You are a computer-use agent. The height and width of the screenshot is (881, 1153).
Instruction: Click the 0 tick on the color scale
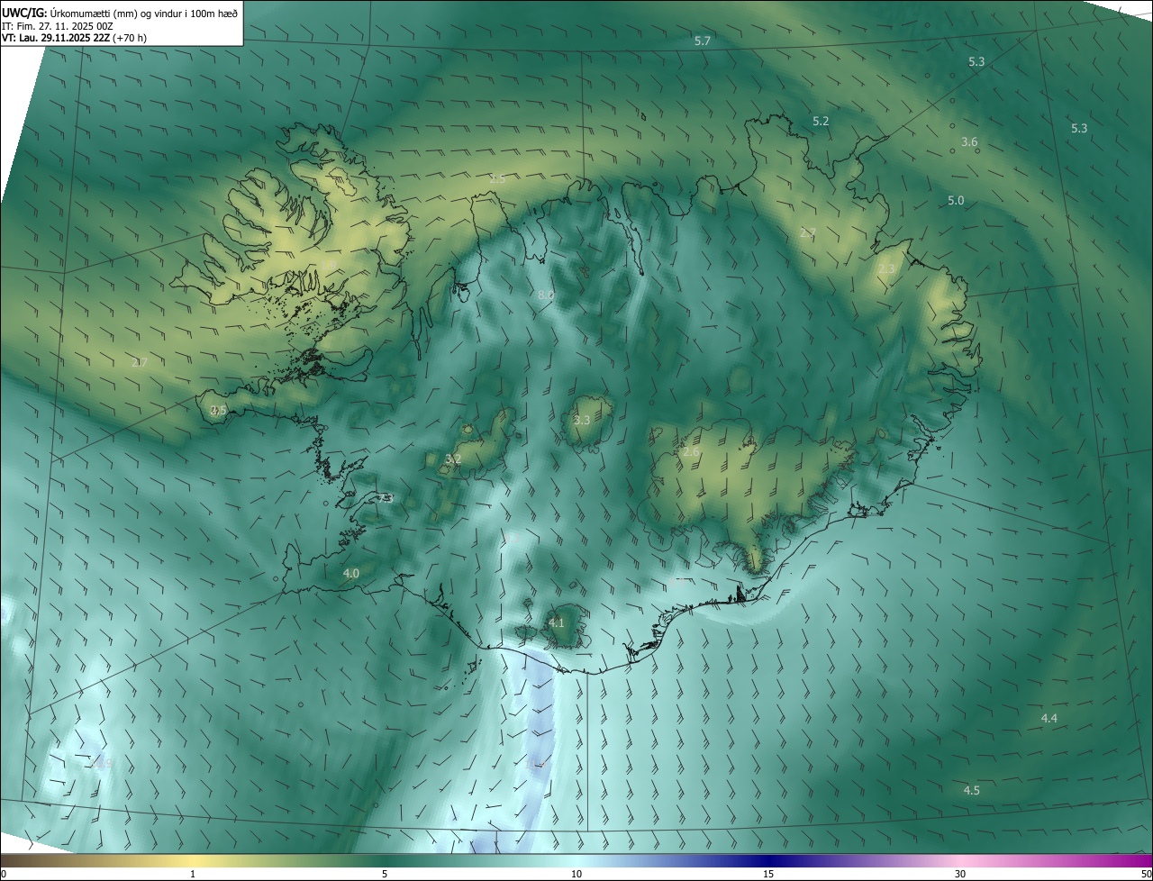click(4, 875)
